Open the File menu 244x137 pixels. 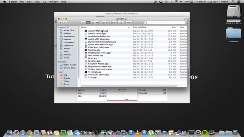click(x=22, y=2)
